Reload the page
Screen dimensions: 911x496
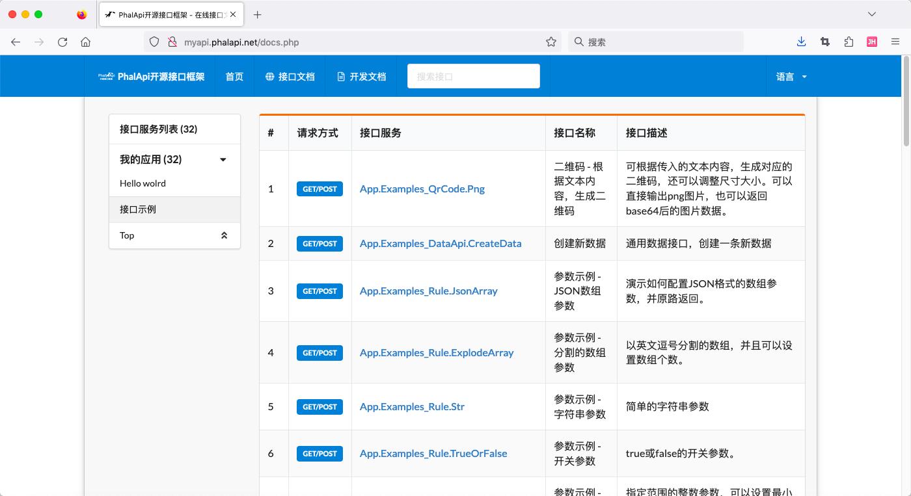click(62, 42)
